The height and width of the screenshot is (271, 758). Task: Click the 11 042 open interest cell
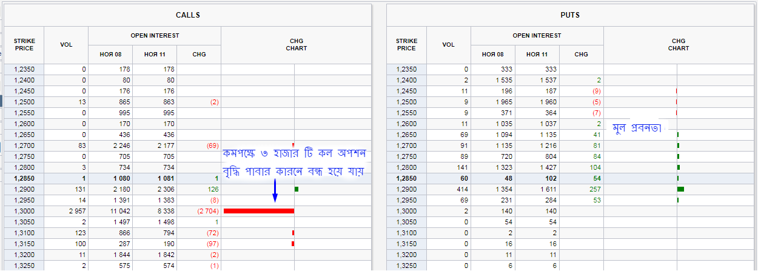click(x=110, y=211)
